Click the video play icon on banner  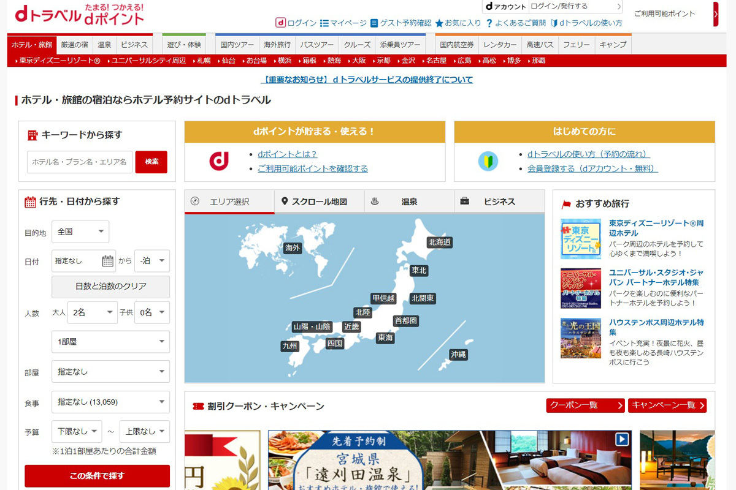(x=623, y=439)
